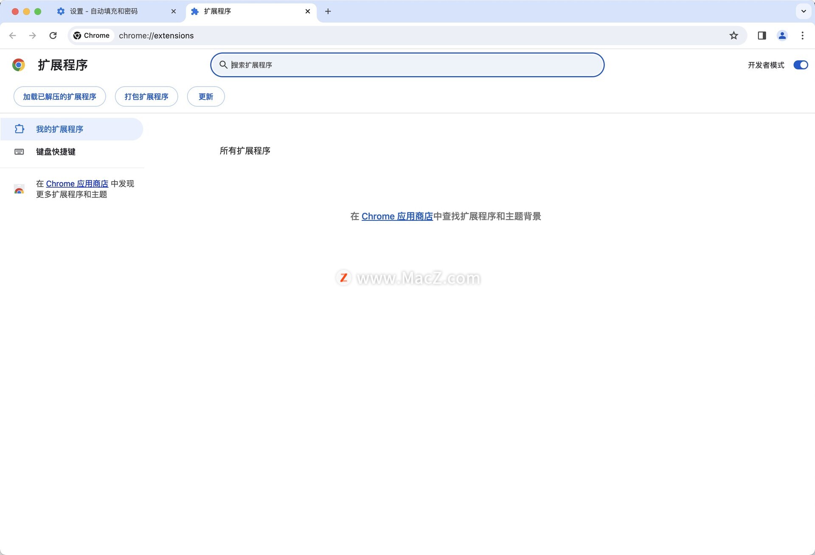Screen dimensions: 815x555
Task: Bookmark this page with the star icon
Action: pyautogui.click(x=733, y=36)
